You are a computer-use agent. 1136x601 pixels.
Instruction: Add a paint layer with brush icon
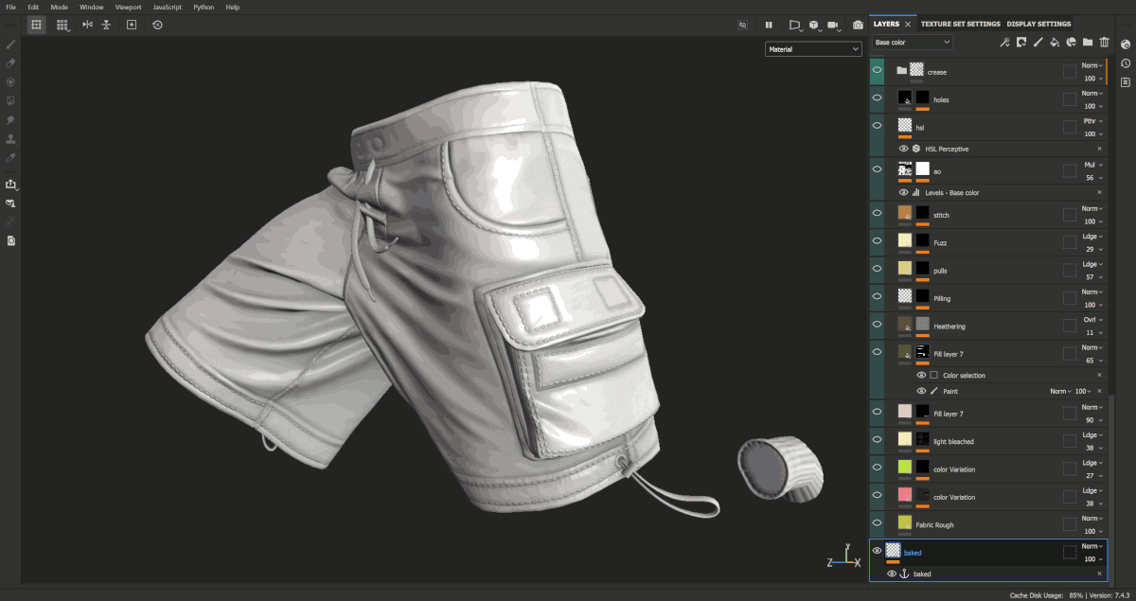coord(1038,42)
